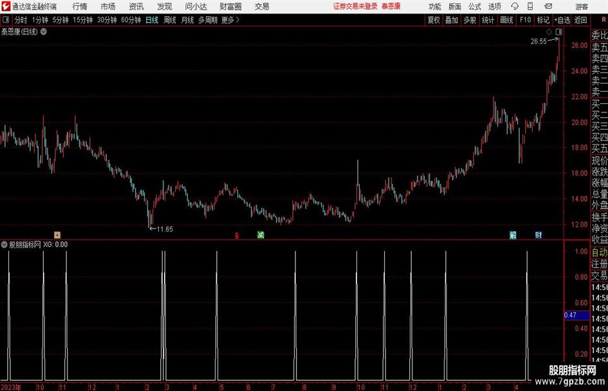
Task: Click the 画线 drawing button
Action: coord(506,20)
